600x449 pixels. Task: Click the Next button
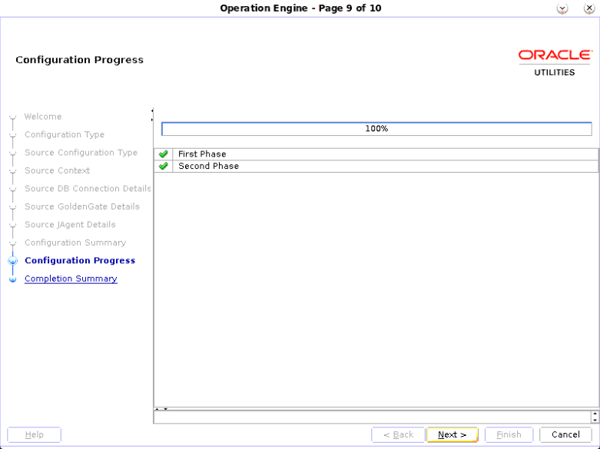452,434
